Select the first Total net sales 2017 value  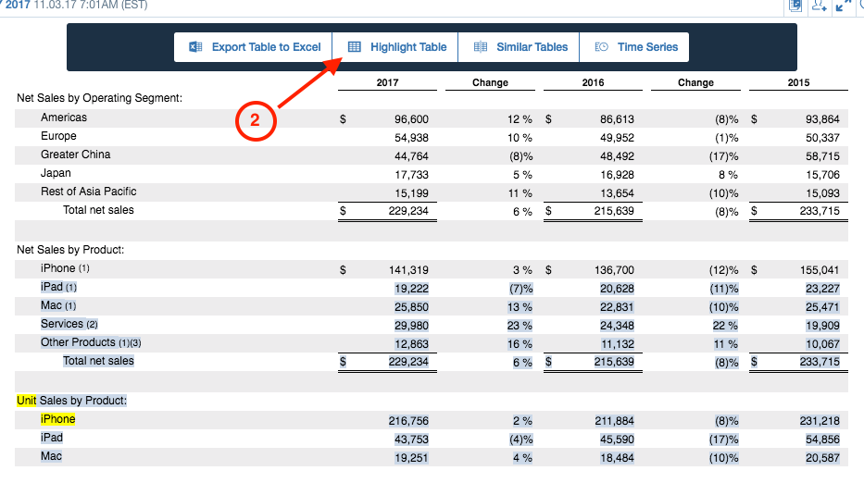(x=408, y=211)
